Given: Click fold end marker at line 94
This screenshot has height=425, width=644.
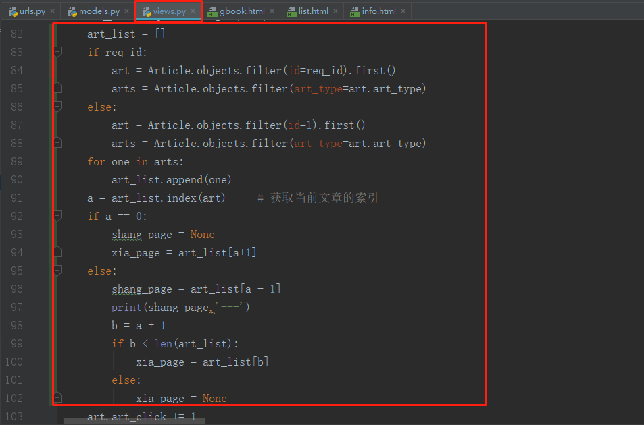Looking at the screenshot, I should [x=58, y=252].
